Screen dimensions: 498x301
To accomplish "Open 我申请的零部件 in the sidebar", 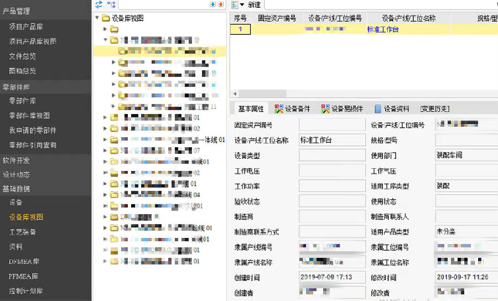I will [x=33, y=130].
